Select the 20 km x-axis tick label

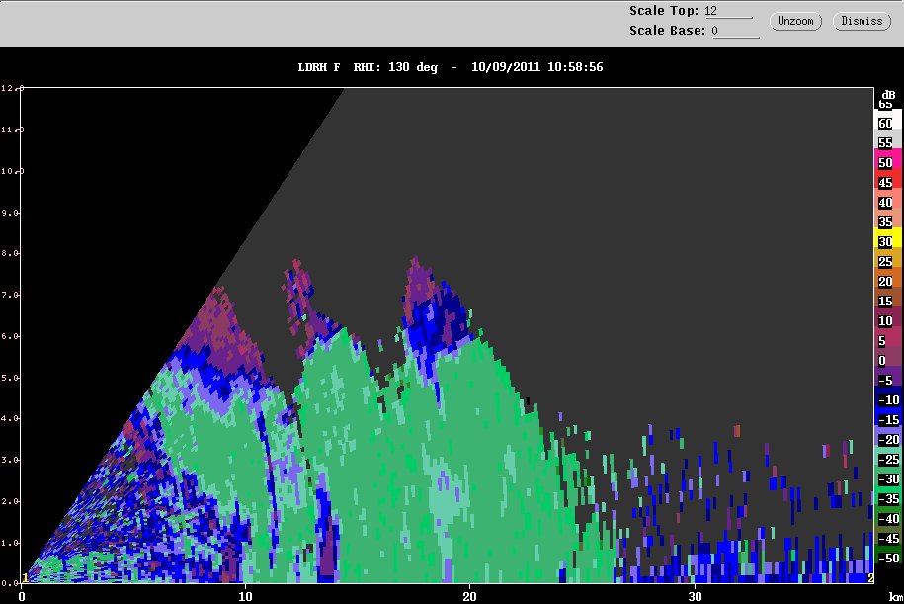[470, 596]
